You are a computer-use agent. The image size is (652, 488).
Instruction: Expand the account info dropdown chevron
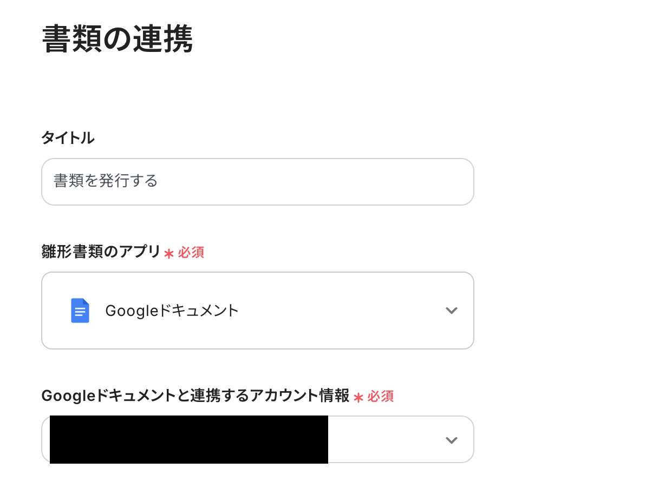pos(451,440)
